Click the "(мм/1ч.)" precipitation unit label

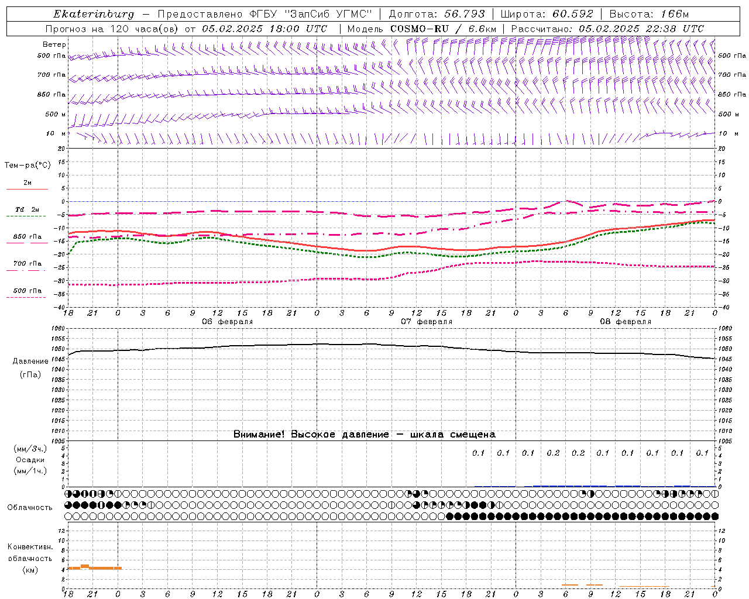coord(30,471)
